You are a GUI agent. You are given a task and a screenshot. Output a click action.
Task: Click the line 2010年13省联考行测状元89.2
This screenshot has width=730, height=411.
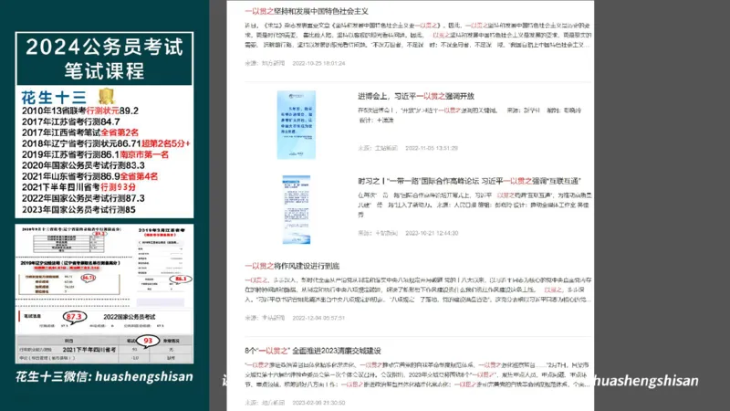(x=80, y=111)
